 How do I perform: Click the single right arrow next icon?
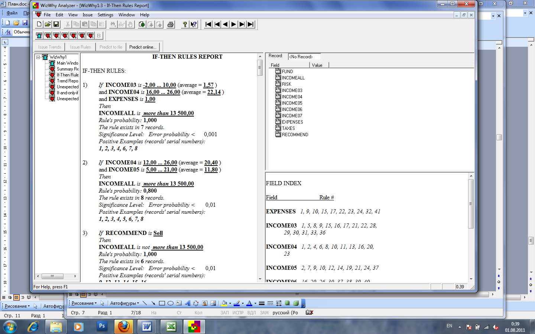[234, 24]
